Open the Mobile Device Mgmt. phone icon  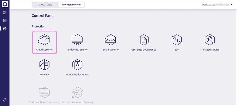pyautogui.click(x=77, y=65)
